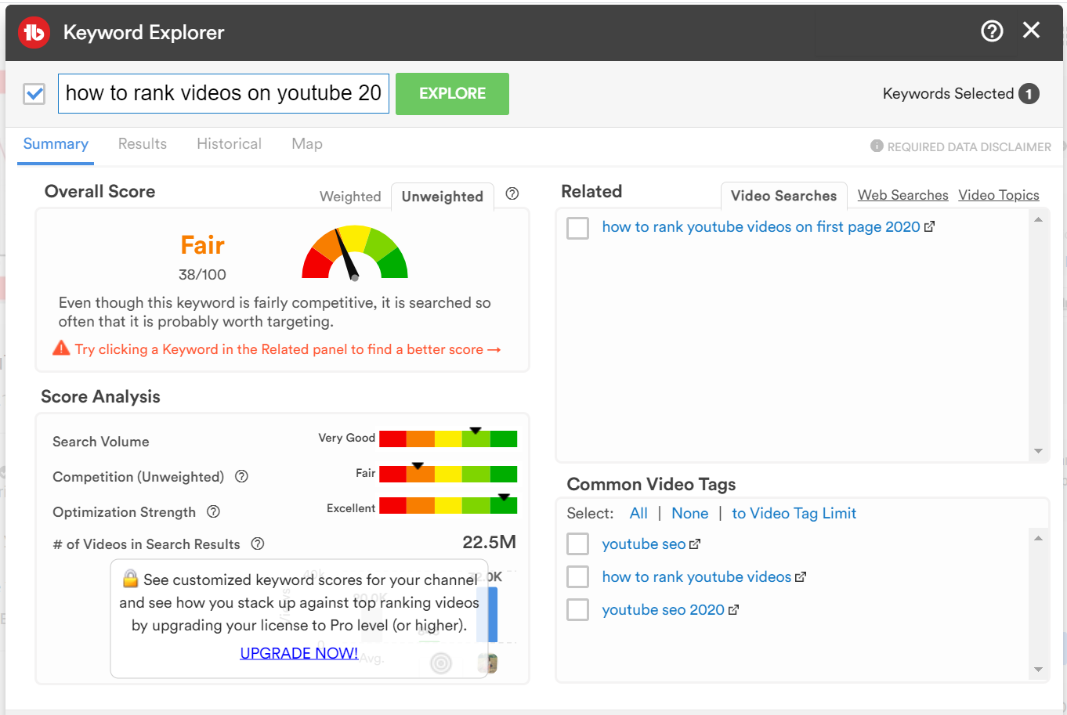
Task: Click the Optimization Strength score bar
Action: click(448, 505)
